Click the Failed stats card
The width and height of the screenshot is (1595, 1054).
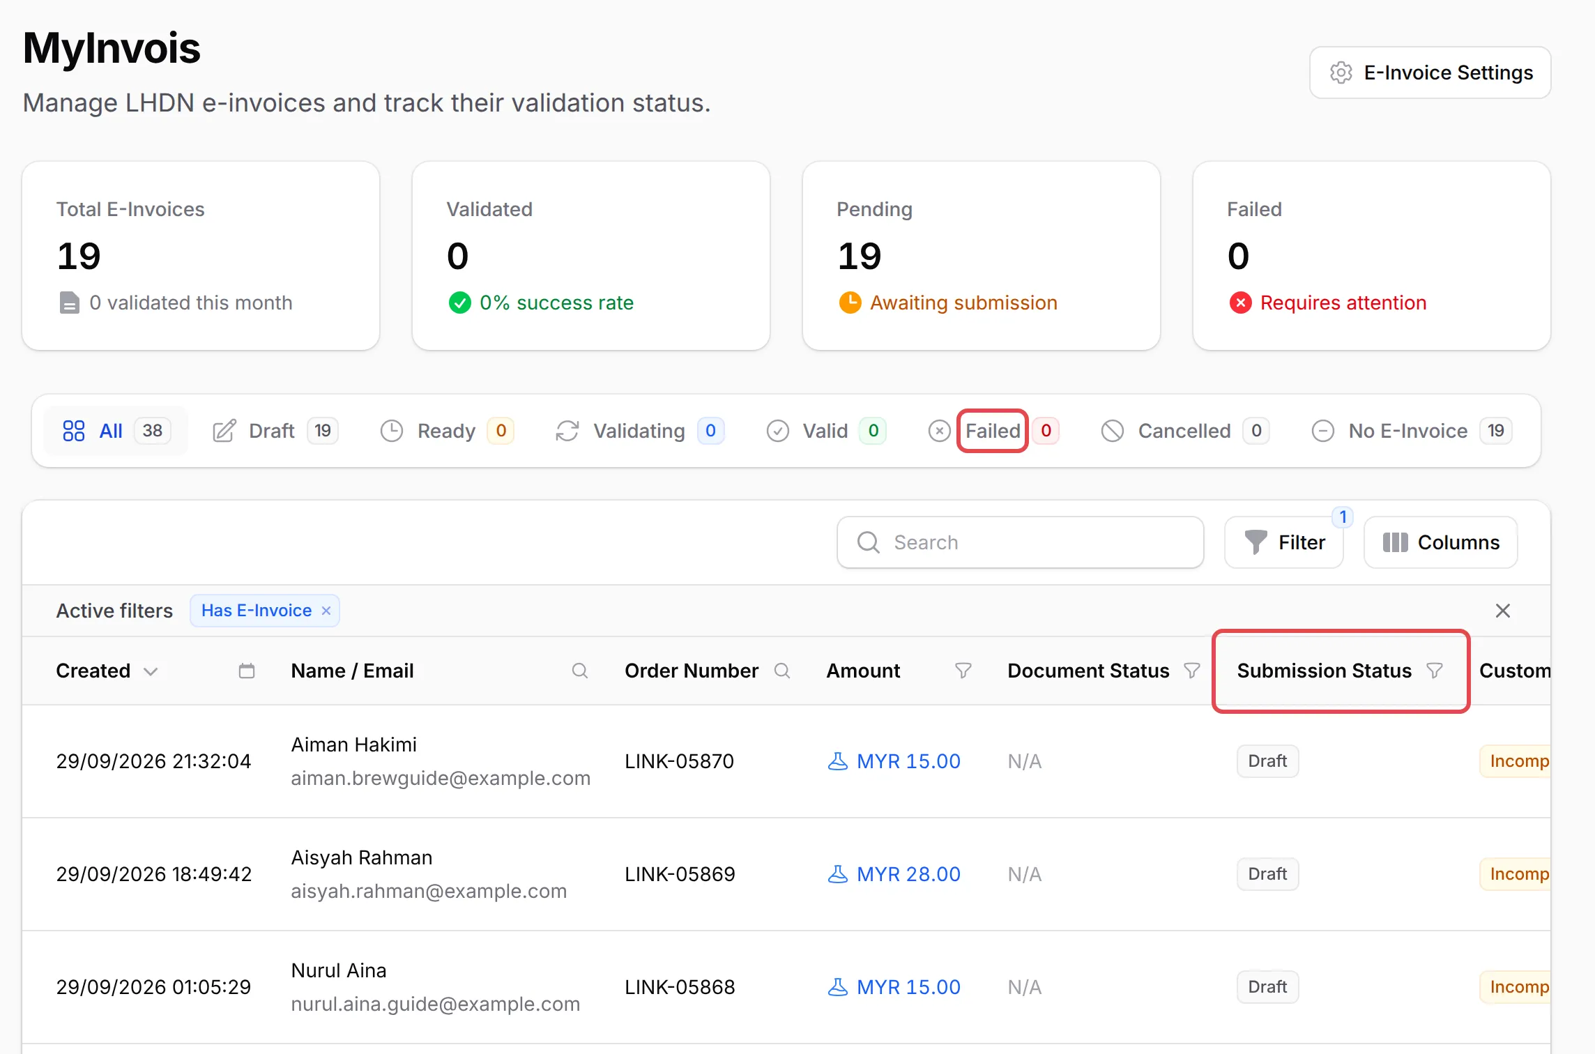1372,256
